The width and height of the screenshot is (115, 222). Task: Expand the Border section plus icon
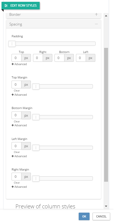pos(96,14)
